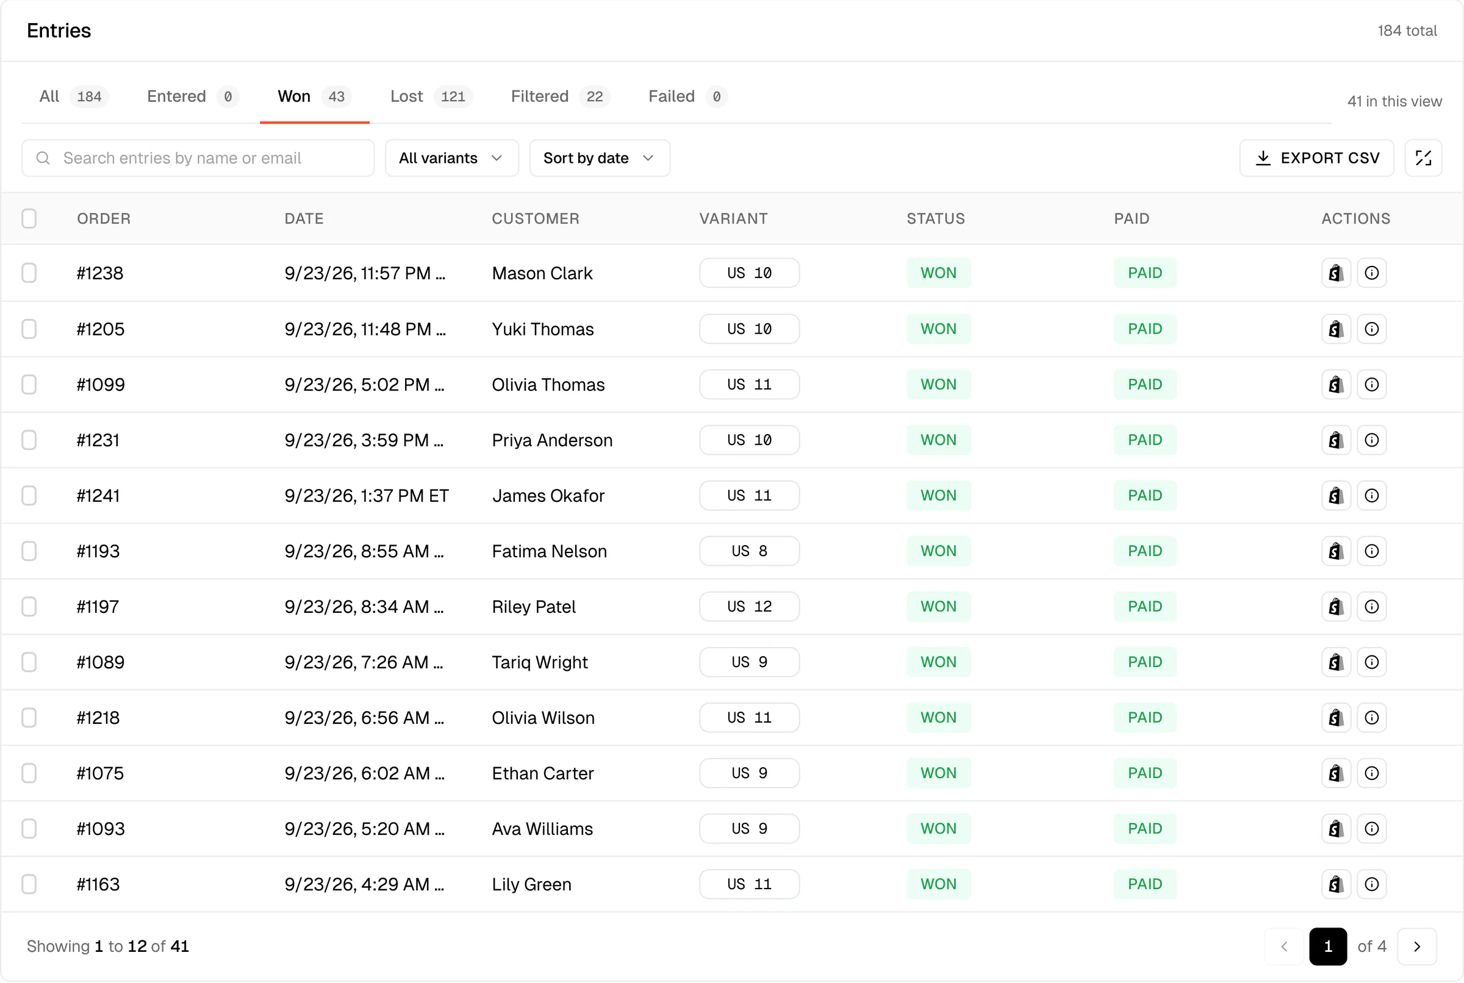Open Shopify order for Ava Williams

click(x=1336, y=828)
